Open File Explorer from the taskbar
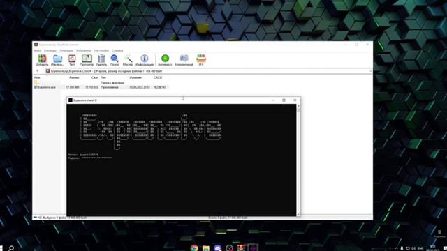The width and height of the screenshot is (447, 251). pos(206,248)
